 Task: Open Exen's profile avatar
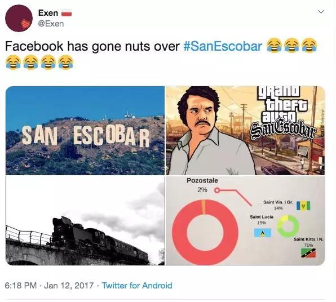coord(19,19)
